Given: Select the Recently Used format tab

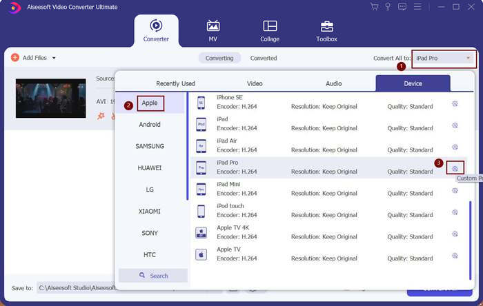Looking at the screenshot, I should point(175,83).
